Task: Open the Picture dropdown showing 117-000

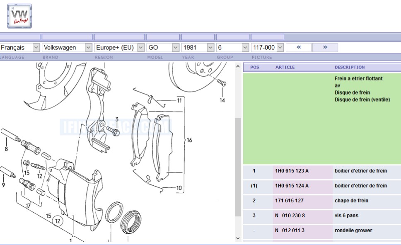Action: pyautogui.click(x=268, y=47)
